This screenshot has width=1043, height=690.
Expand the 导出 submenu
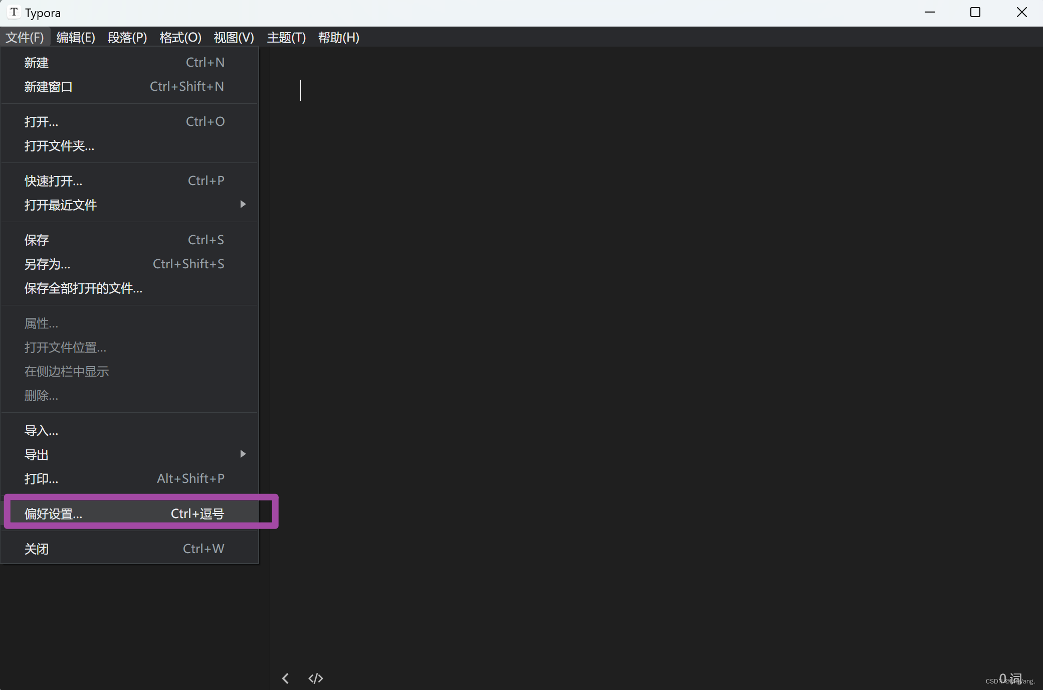[x=129, y=455]
